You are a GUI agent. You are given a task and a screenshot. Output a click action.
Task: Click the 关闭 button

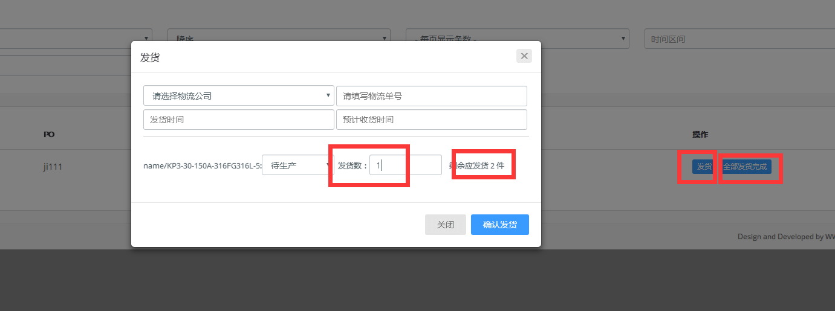click(446, 225)
